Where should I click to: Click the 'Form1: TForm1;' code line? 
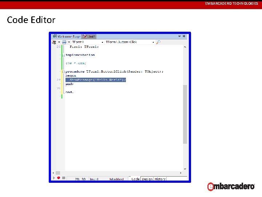tap(84, 47)
